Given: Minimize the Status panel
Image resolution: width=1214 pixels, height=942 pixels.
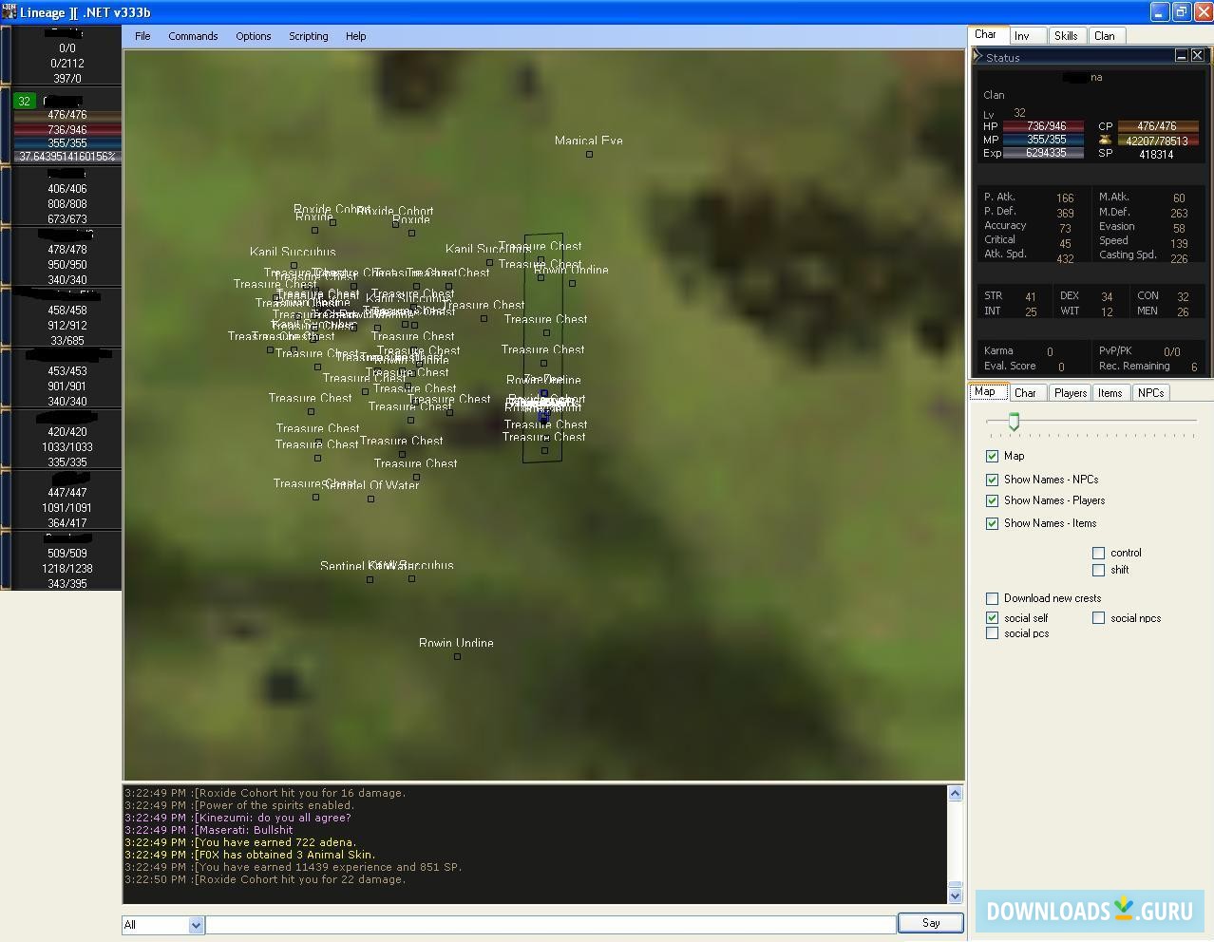Looking at the screenshot, I should 1181,56.
